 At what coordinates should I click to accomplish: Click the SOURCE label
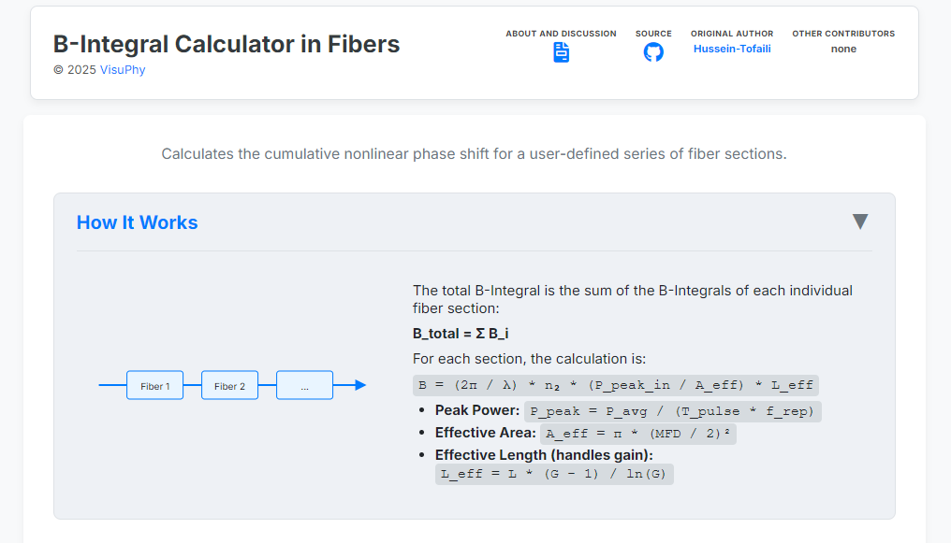tap(653, 34)
